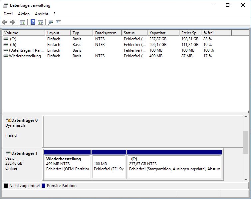Open Help via the question mark toolbar icon
Image resolution: width=251 pixels, height=199 pixels.
pyautogui.click(x=33, y=22)
